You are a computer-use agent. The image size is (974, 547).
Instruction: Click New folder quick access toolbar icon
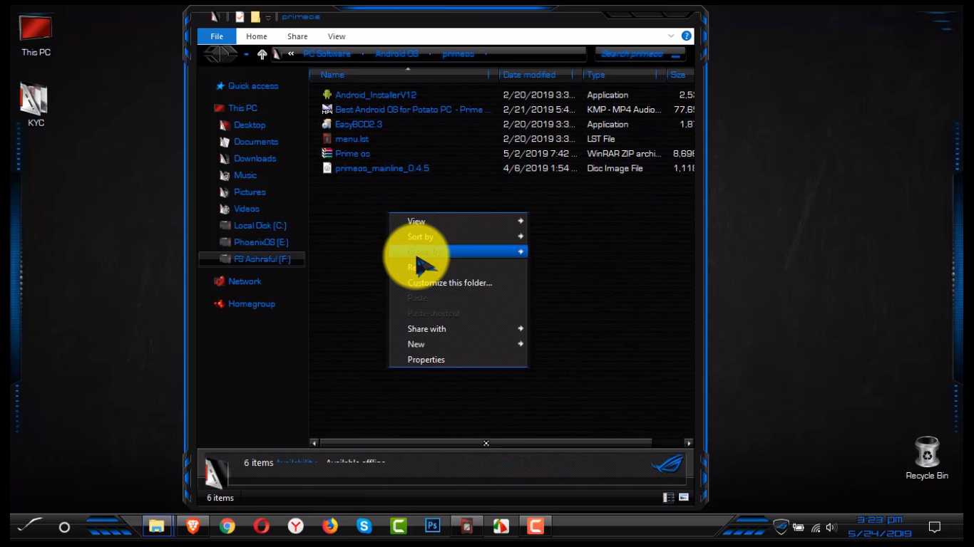(x=255, y=17)
